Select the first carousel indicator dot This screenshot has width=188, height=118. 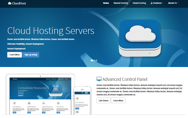[x=92, y=60]
